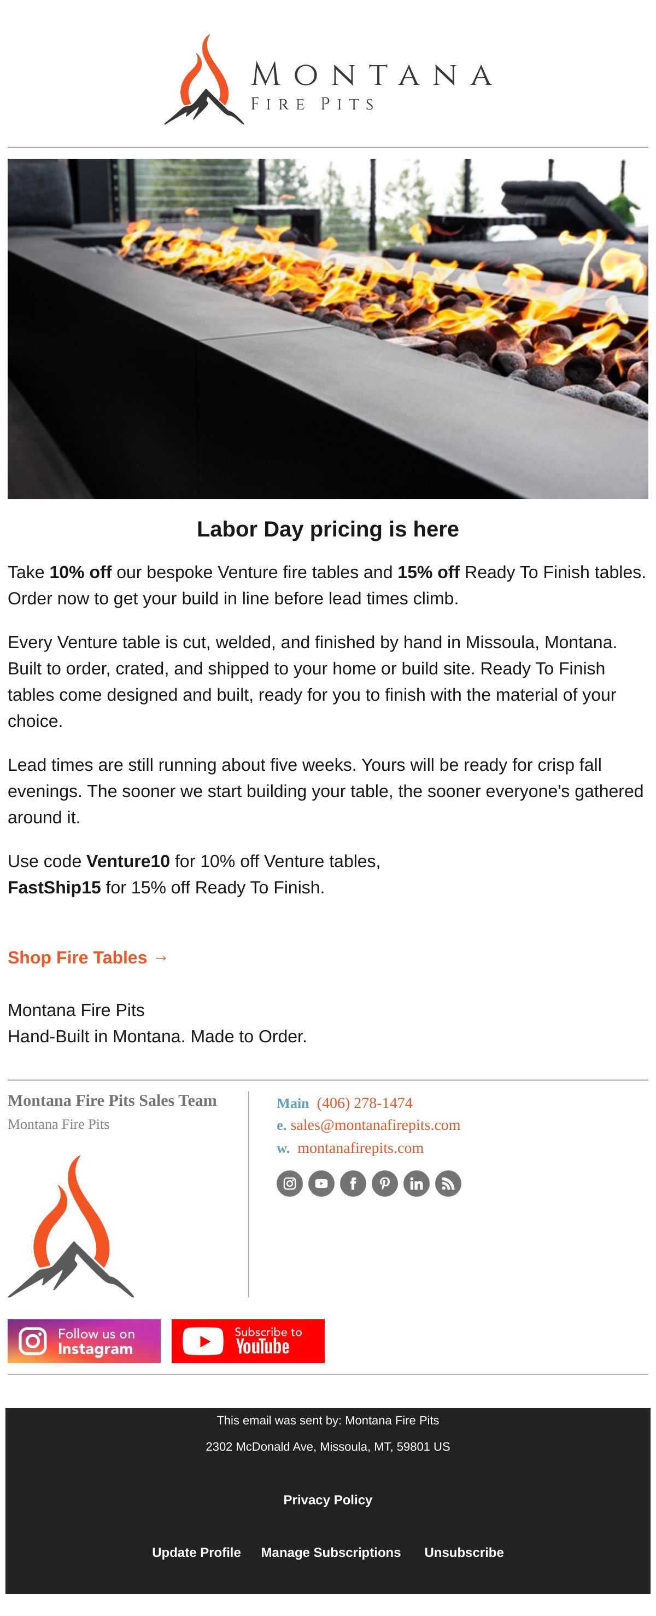Click the Unsubscribe footer link
The width and height of the screenshot is (656, 1616).
pyautogui.click(x=464, y=1552)
